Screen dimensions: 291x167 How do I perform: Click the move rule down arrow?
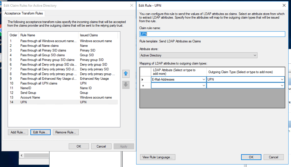tap(126, 85)
